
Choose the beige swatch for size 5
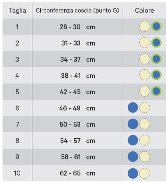pos(145,91)
